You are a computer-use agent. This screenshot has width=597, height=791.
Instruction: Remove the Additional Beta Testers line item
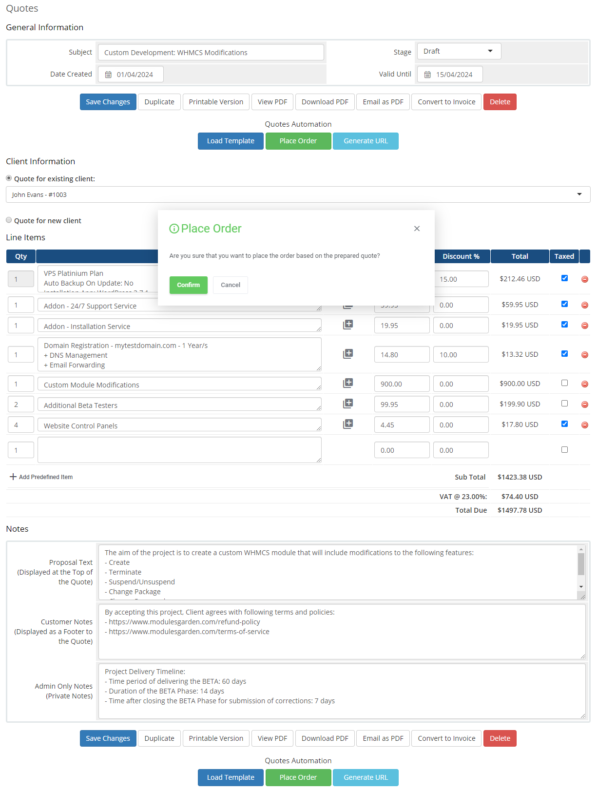tap(584, 405)
